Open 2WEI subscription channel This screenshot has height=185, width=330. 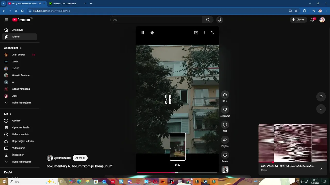click(x=20, y=62)
